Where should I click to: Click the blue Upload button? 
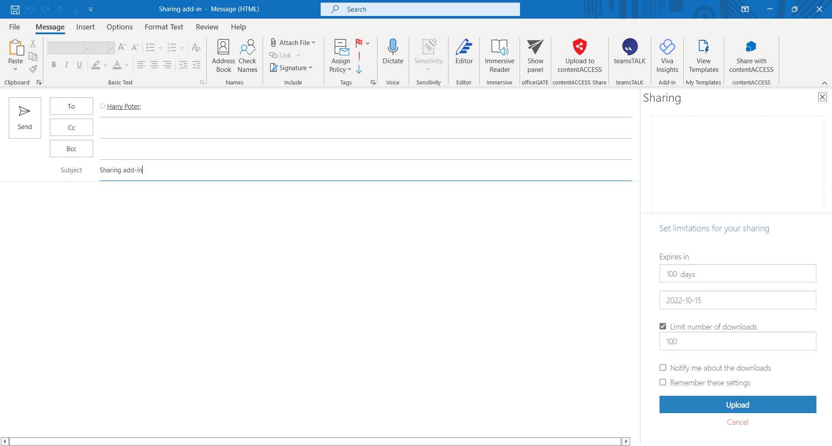pyautogui.click(x=738, y=404)
